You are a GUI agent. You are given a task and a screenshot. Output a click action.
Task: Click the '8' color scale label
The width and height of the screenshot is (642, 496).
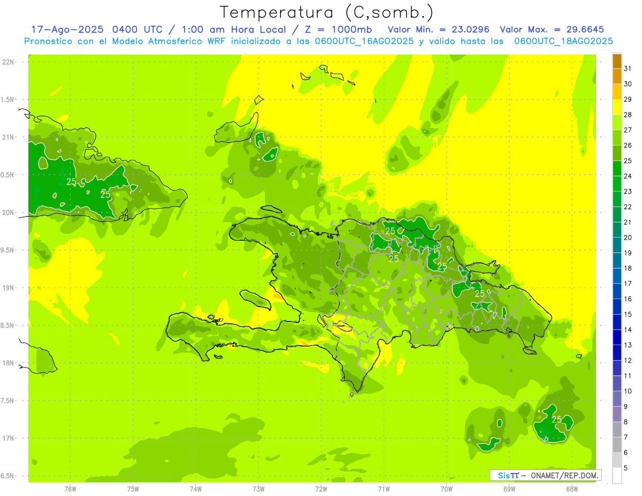(x=626, y=422)
